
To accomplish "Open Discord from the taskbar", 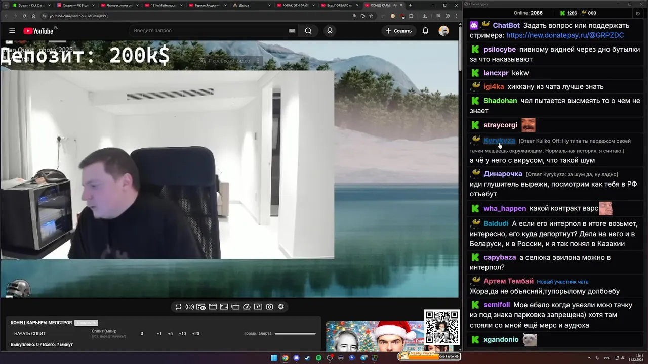I will (x=296, y=358).
